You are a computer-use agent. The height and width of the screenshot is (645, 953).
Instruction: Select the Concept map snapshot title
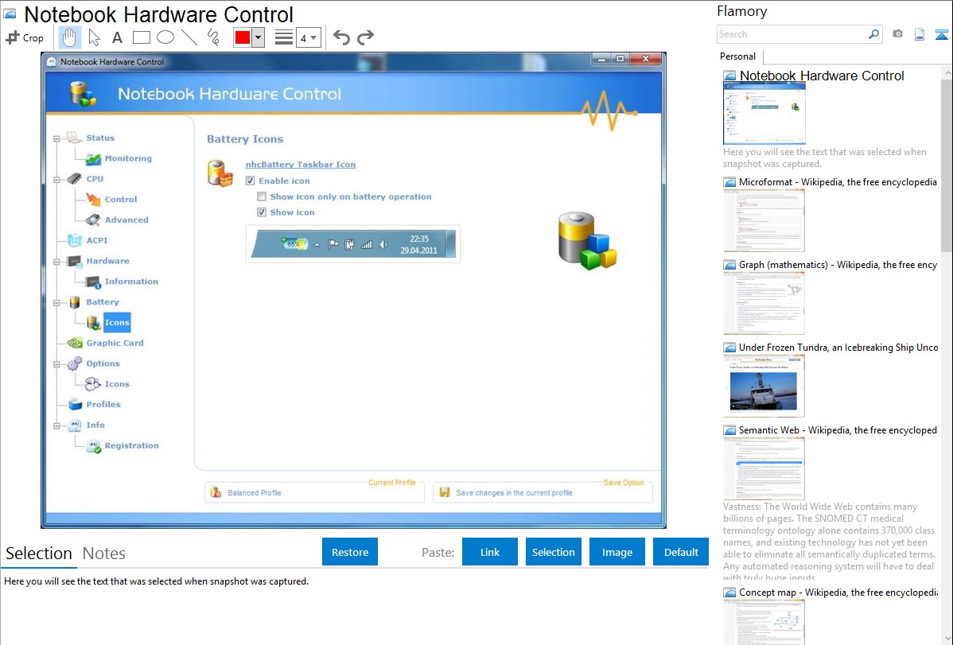838,592
